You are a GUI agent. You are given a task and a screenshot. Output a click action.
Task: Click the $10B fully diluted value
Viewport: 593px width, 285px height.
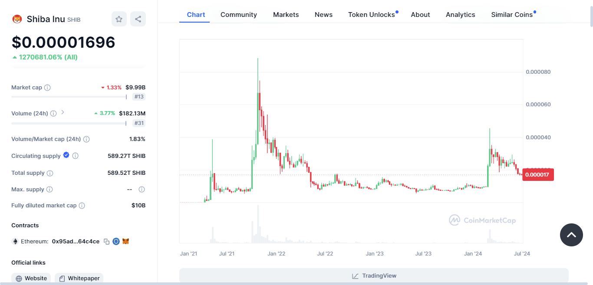(x=138, y=206)
